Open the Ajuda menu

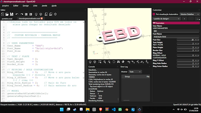point(54,6)
